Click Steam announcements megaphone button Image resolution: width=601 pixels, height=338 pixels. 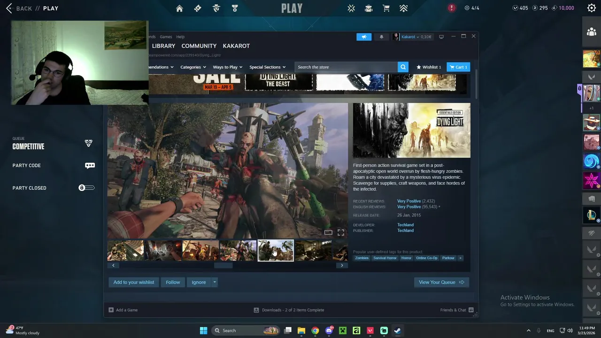click(364, 37)
